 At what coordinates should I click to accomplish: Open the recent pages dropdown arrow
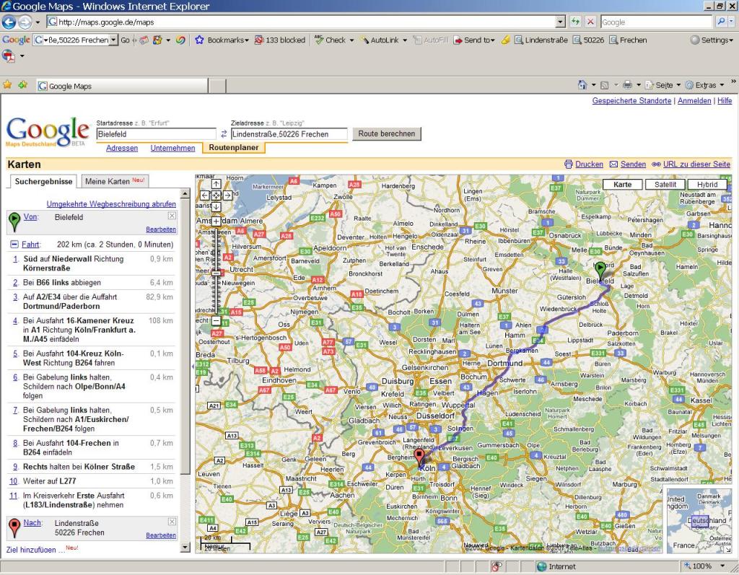(38, 22)
